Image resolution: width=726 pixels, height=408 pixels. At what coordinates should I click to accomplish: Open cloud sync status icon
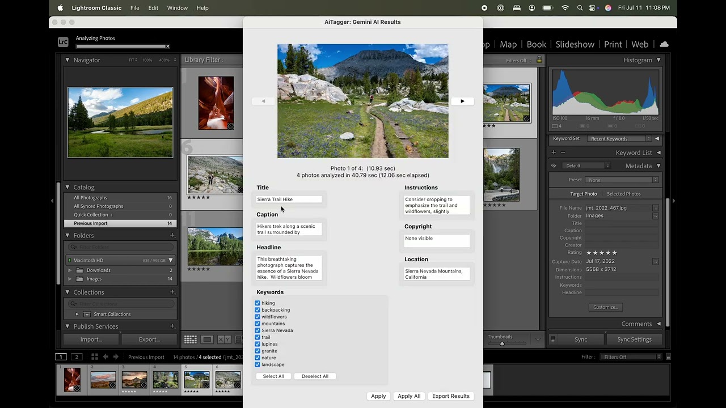tap(664, 44)
